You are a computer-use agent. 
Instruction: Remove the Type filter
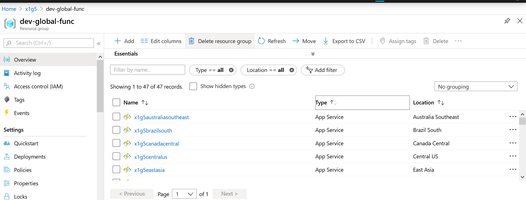(x=231, y=70)
